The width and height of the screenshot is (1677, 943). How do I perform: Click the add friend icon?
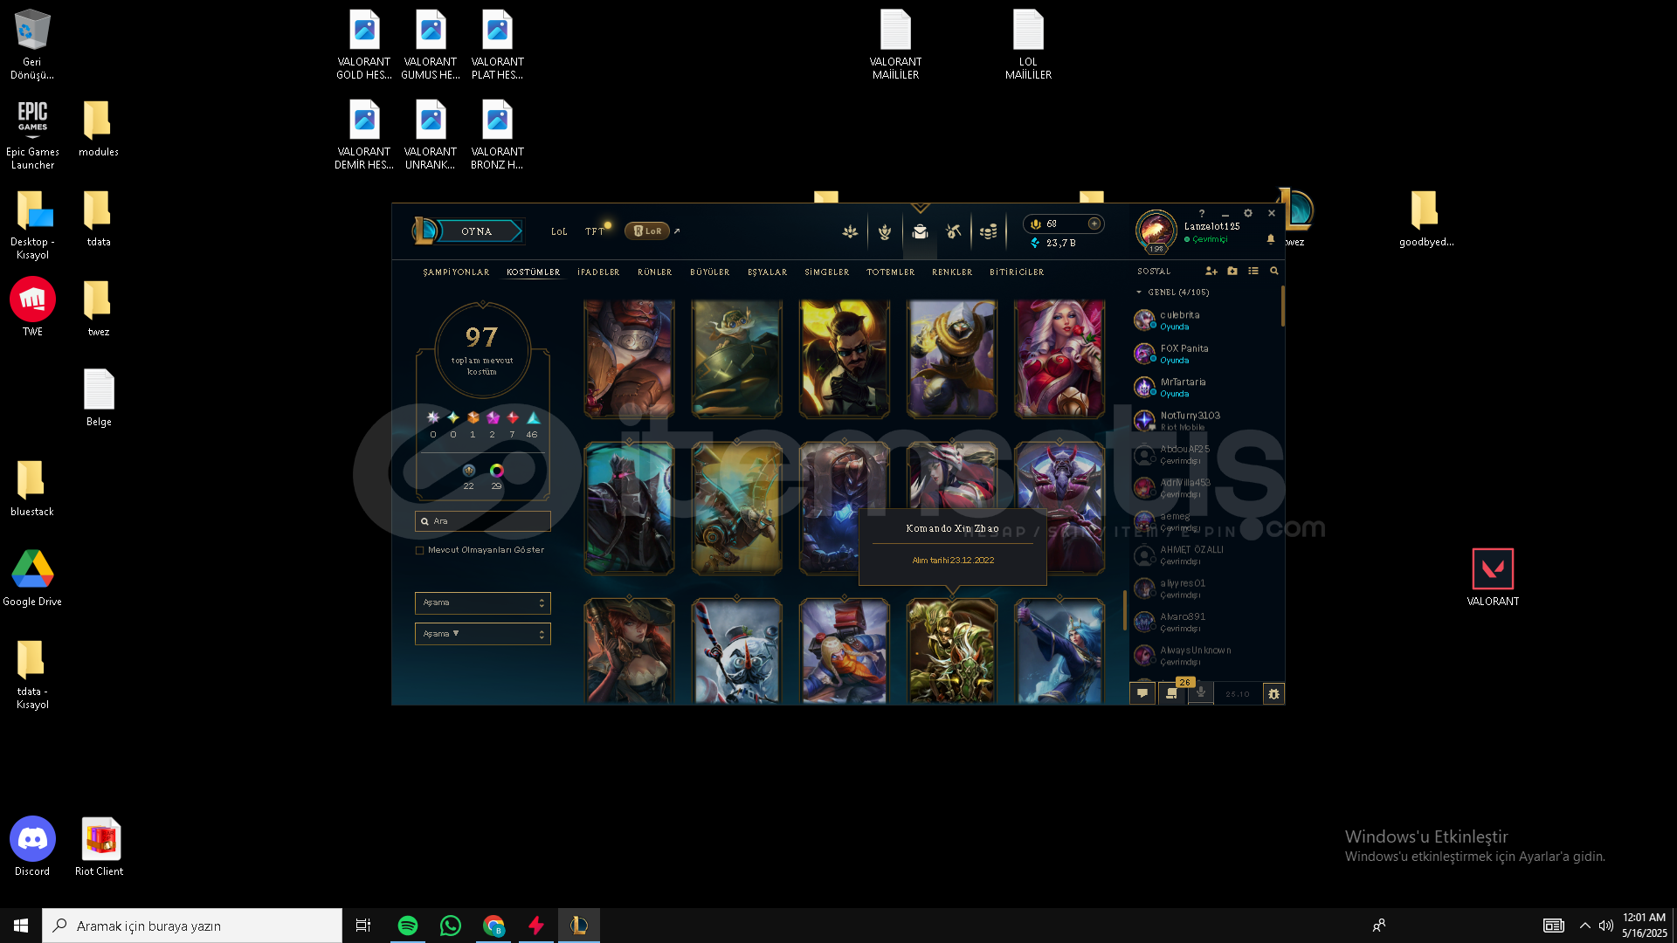pyautogui.click(x=1211, y=272)
